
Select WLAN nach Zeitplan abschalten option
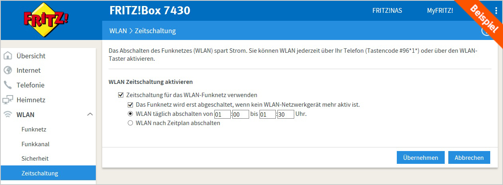point(130,123)
